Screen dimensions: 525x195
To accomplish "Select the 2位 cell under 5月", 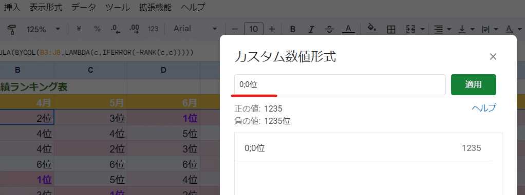I will (91, 148).
